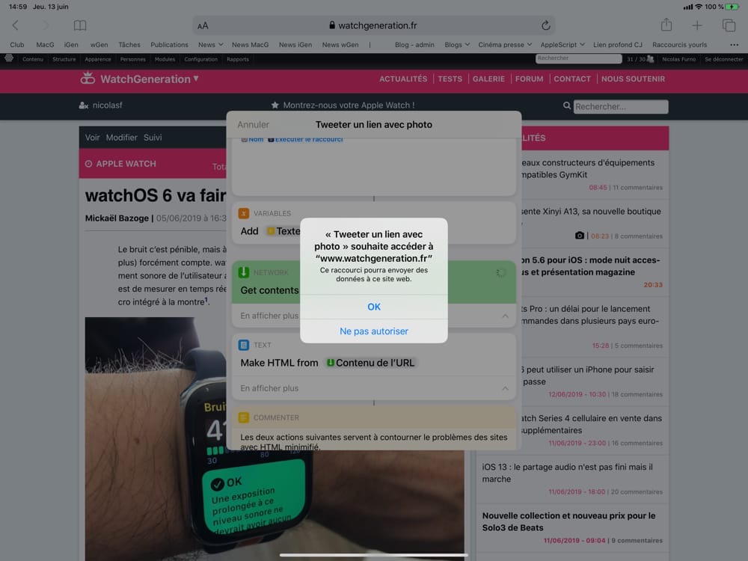Reload the page with the refresh icon
Screen dimensions: 748x561
546,25
